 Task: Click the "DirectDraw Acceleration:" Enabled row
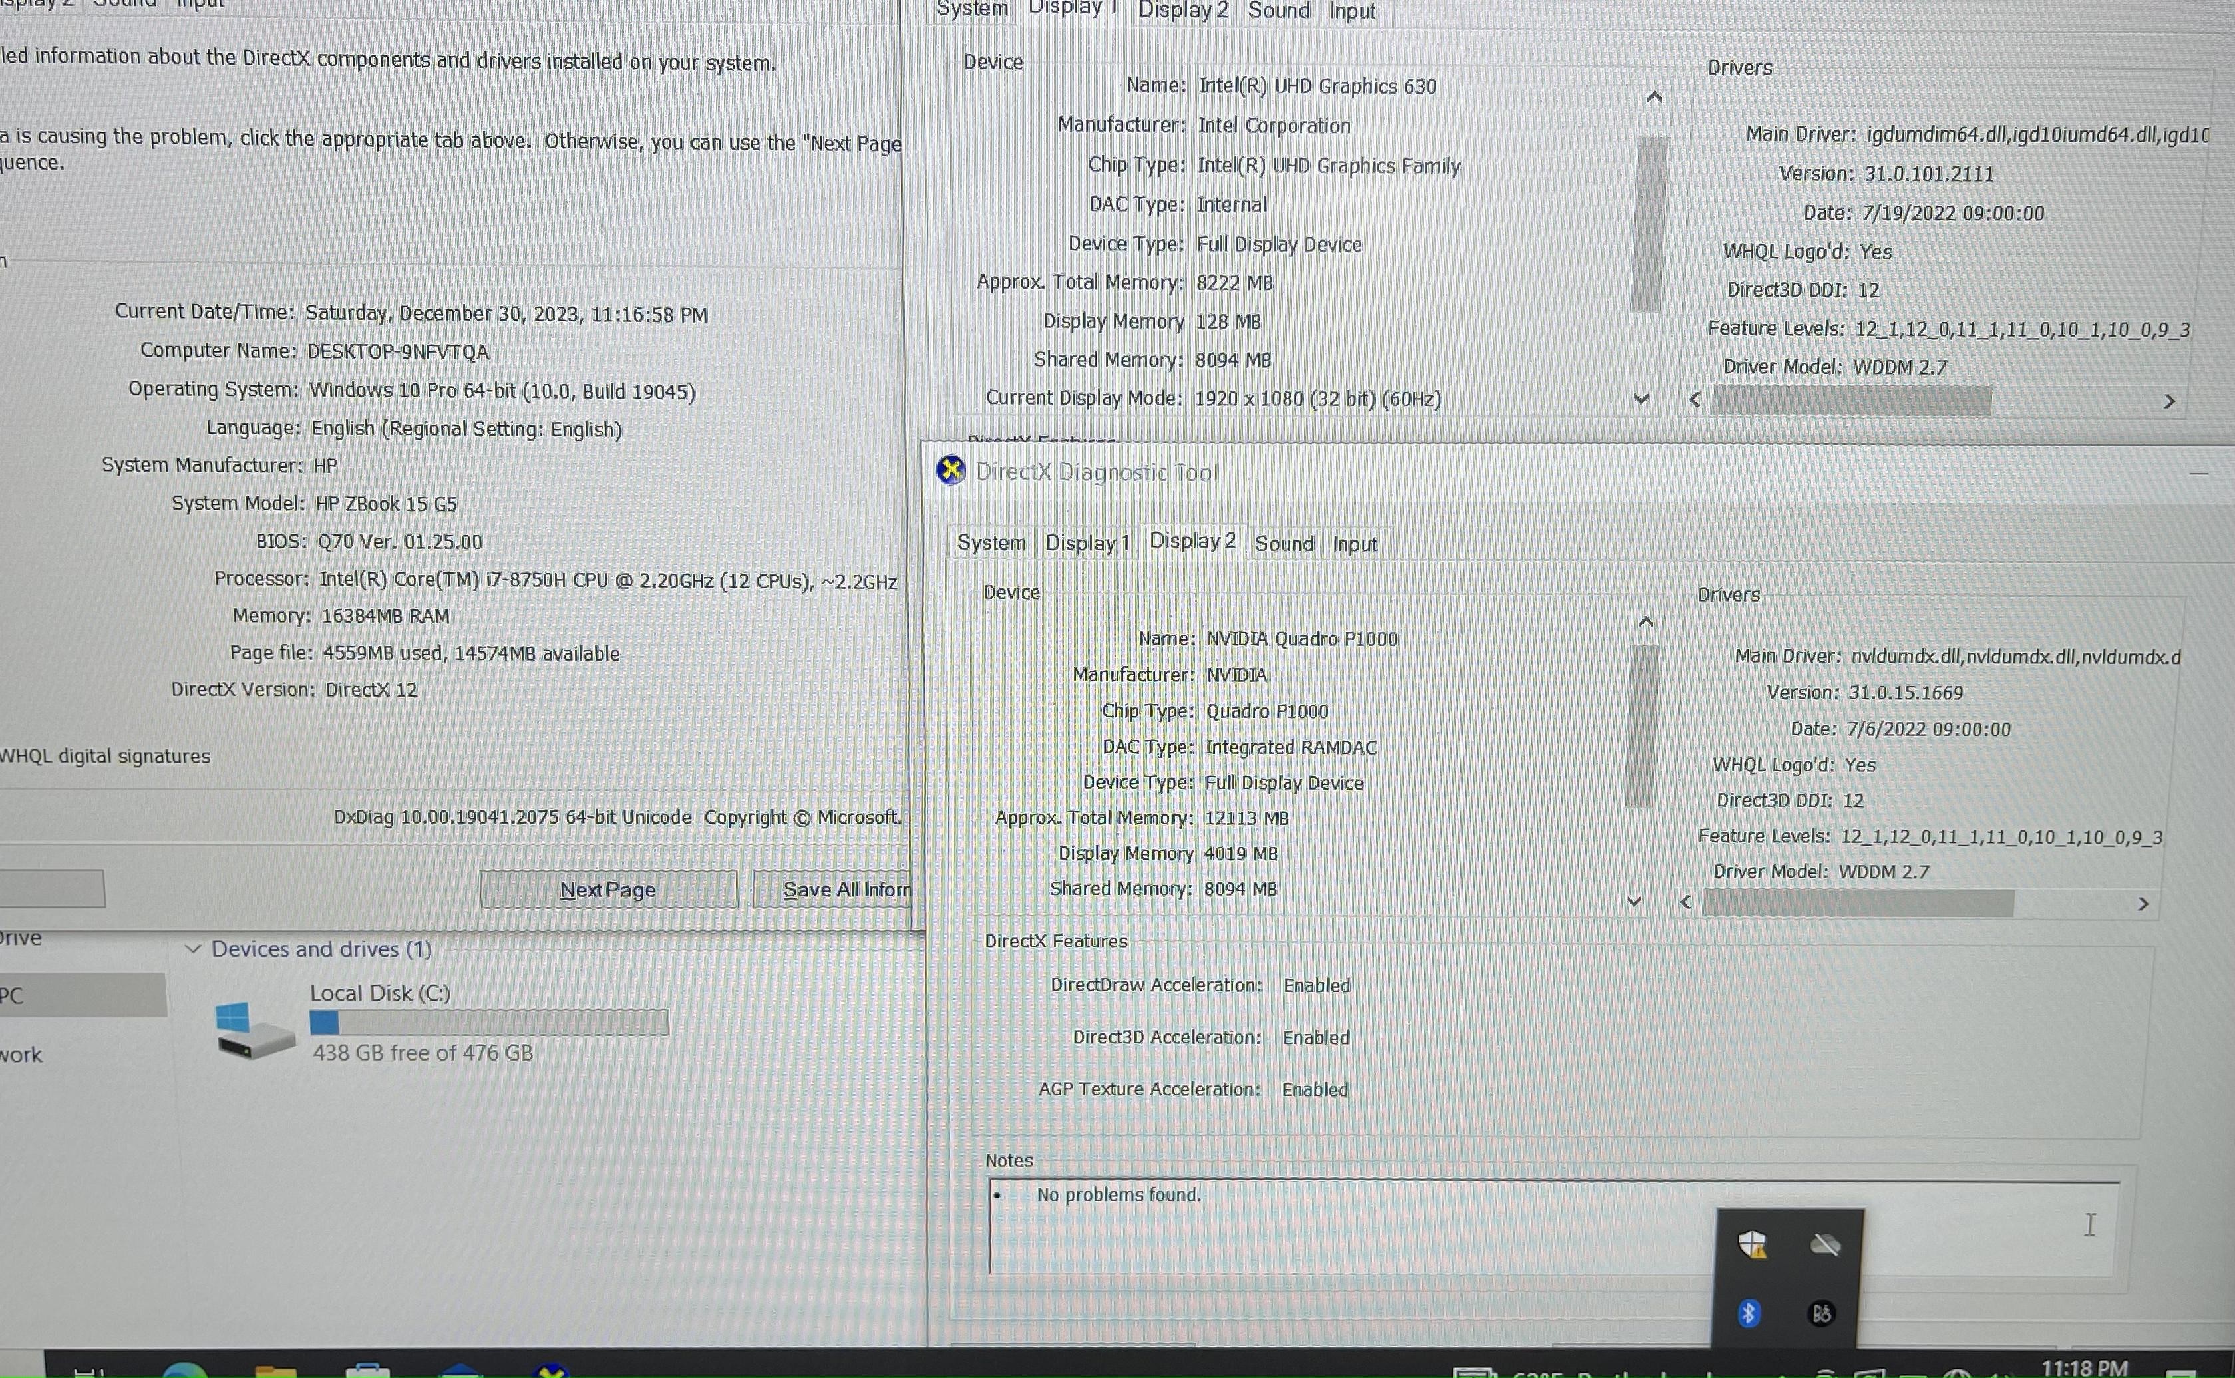tap(1201, 985)
